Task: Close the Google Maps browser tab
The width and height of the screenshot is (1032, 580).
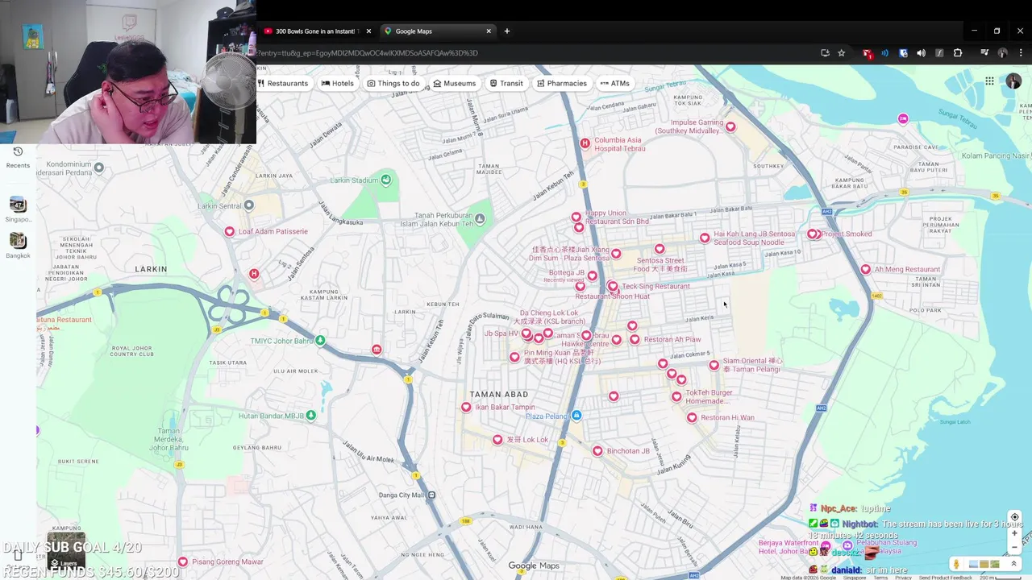Action: click(489, 31)
